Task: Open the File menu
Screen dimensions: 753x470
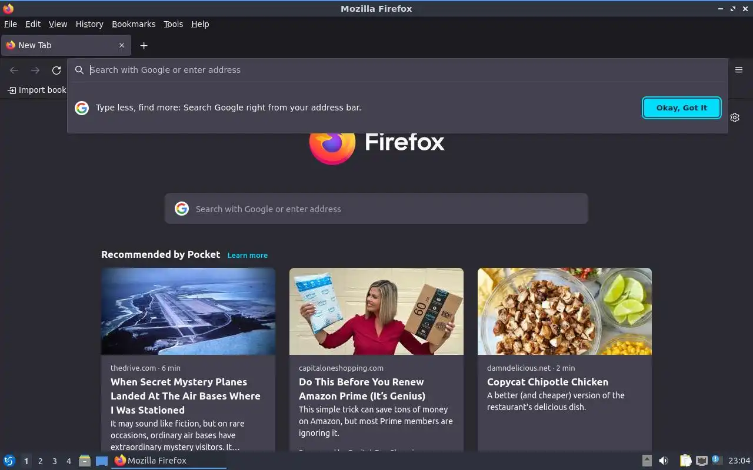Action: (11, 24)
